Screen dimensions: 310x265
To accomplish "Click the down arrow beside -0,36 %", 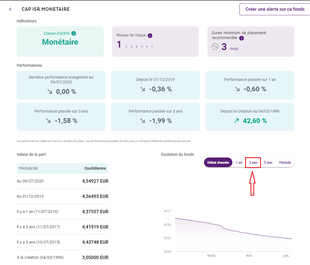I will [143, 89].
